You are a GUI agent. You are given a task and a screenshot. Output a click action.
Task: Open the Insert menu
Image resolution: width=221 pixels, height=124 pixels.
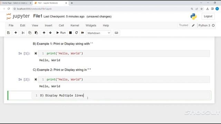click(48, 25)
